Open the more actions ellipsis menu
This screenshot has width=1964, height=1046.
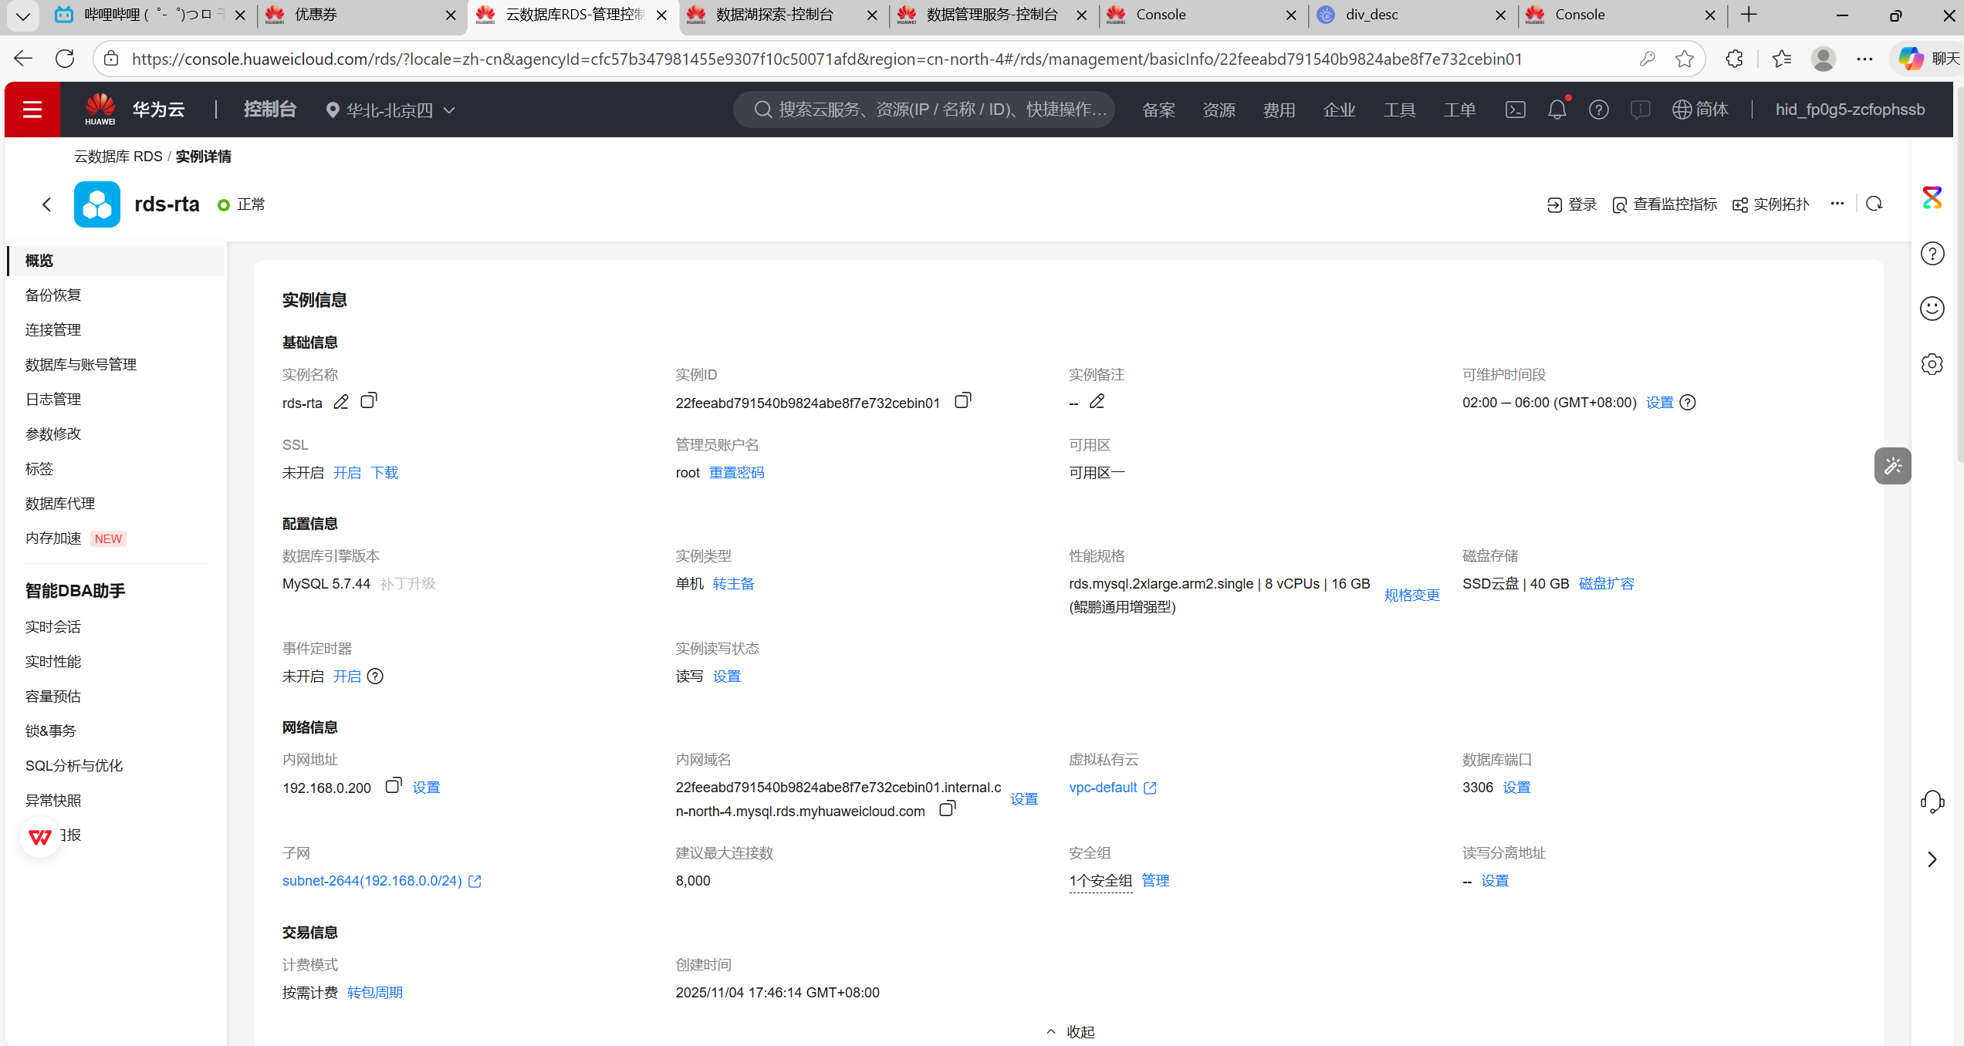[x=1837, y=204]
